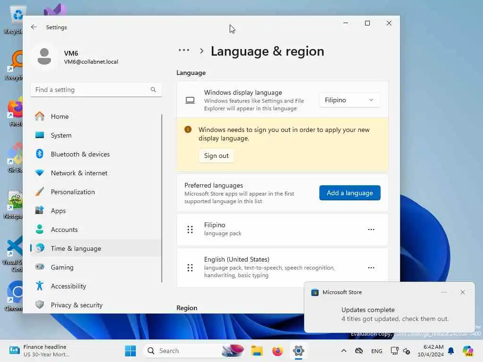
Task: Open Home settings page
Action: pyautogui.click(x=95, y=116)
